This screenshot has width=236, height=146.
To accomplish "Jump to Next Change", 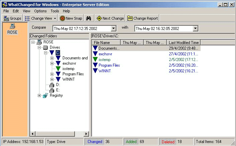I will click(110, 18).
